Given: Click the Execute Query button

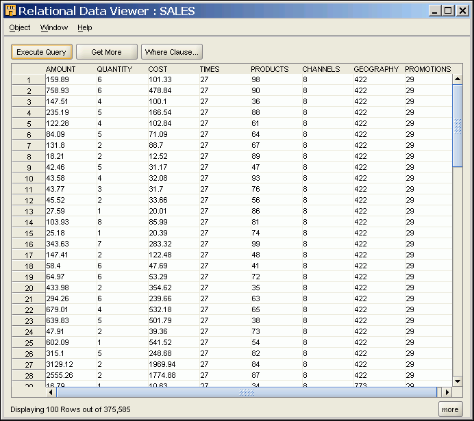Looking at the screenshot, I should point(41,52).
